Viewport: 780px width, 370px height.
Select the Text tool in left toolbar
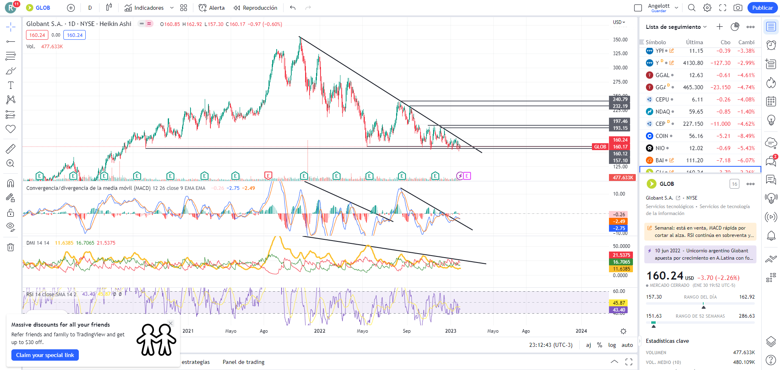pyautogui.click(x=11, y=85)
